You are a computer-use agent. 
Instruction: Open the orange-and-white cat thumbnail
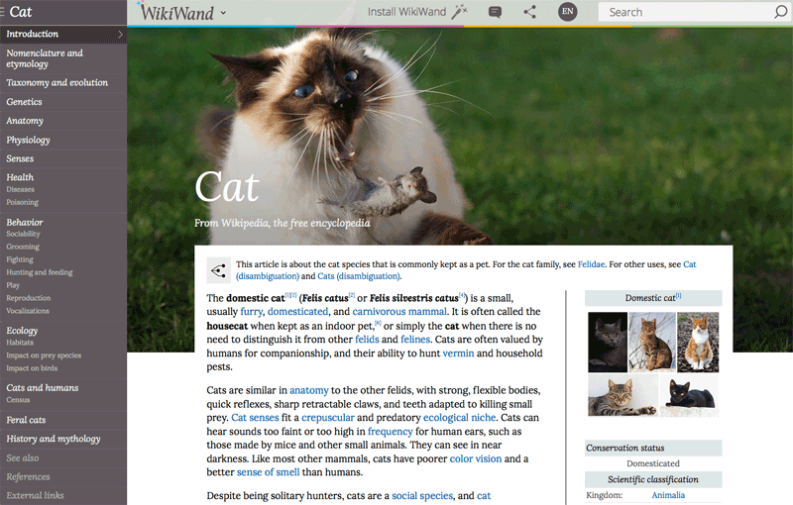pos(698,342)
